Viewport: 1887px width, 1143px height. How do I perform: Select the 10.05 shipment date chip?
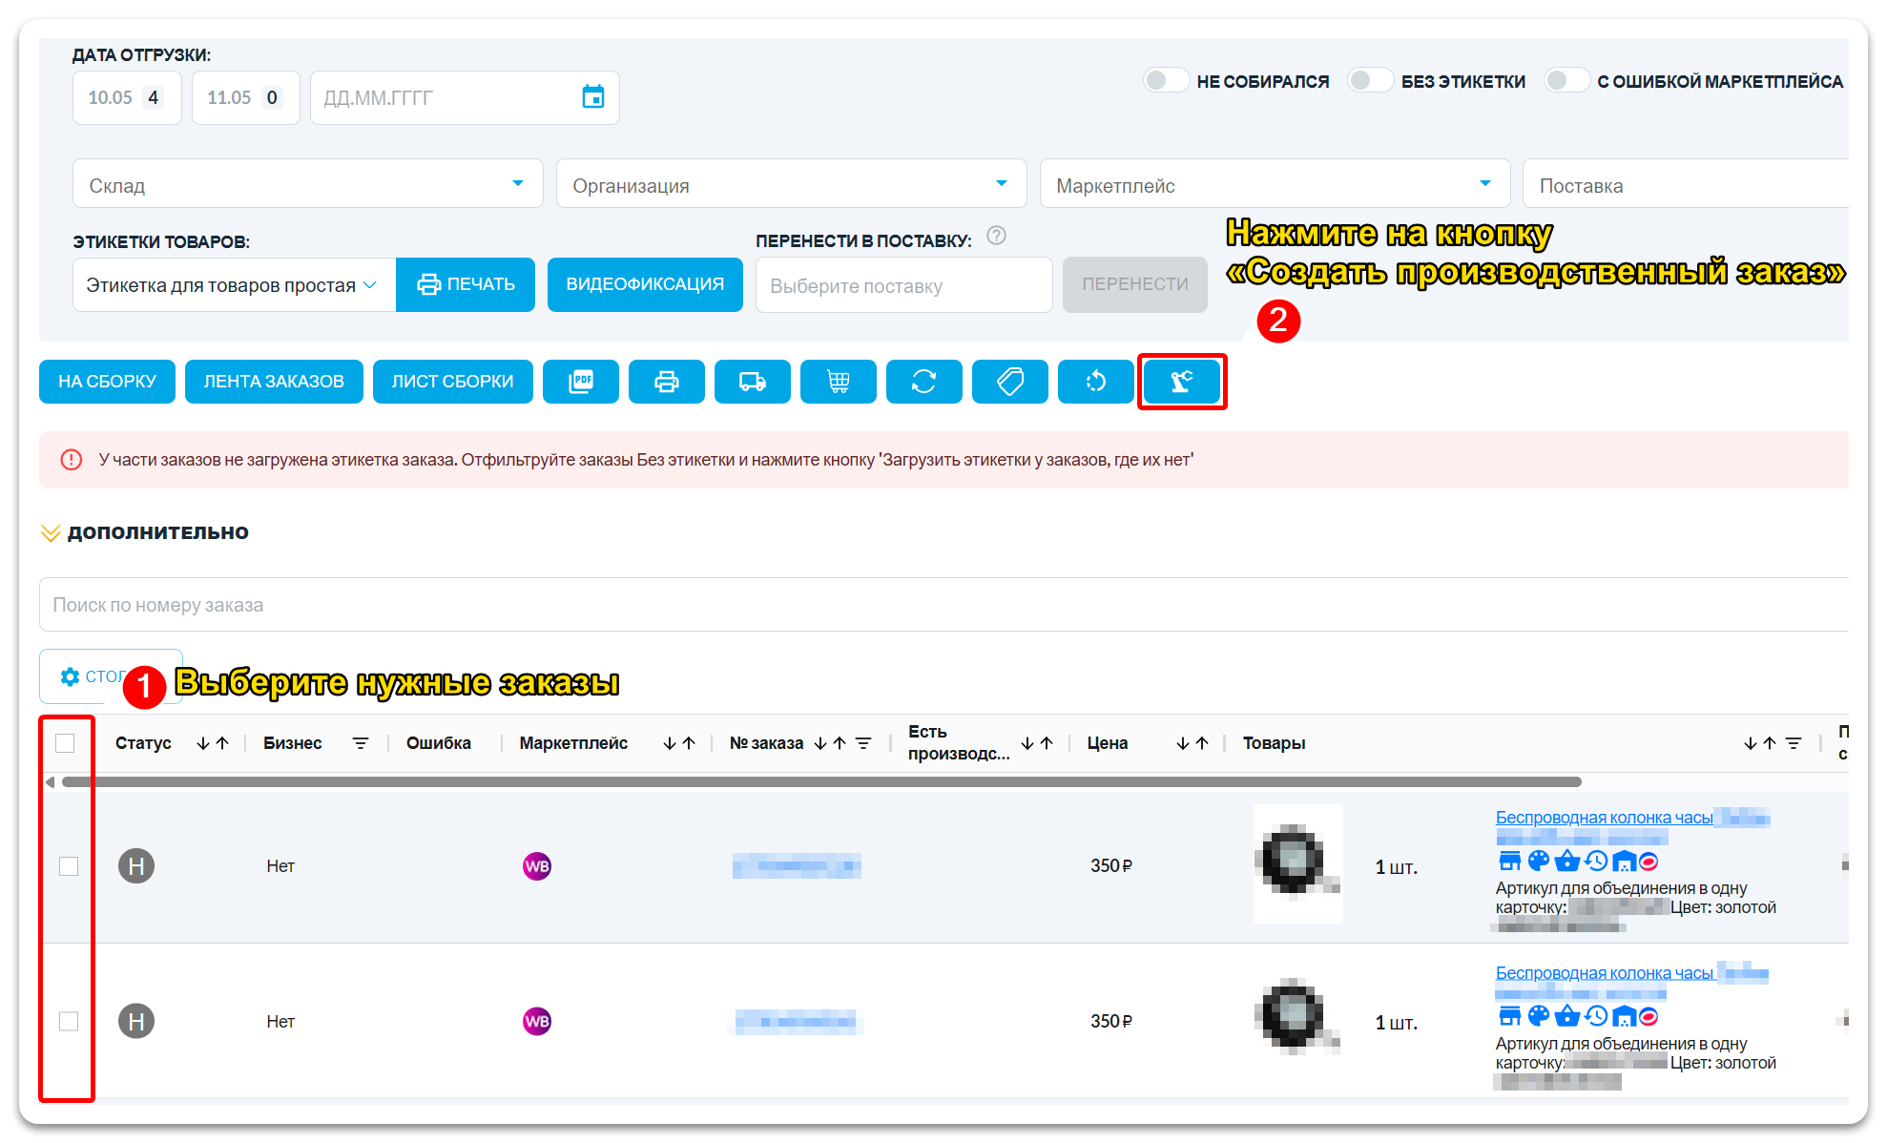tap(127, 97)
